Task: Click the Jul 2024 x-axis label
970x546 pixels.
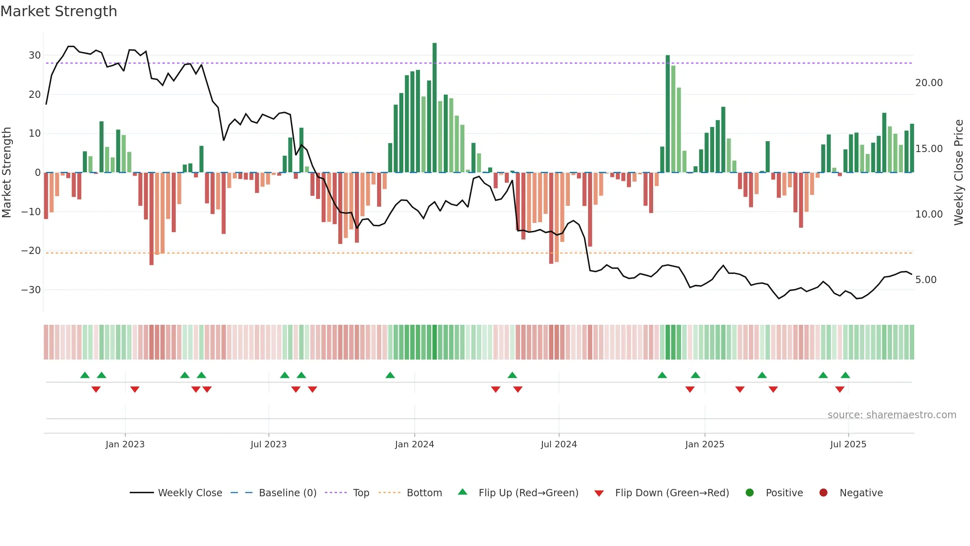Action: pos(559,444)
